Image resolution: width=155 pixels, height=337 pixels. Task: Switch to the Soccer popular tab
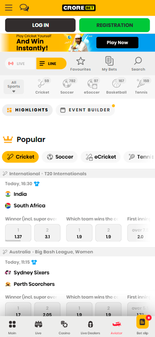point(60,157)
